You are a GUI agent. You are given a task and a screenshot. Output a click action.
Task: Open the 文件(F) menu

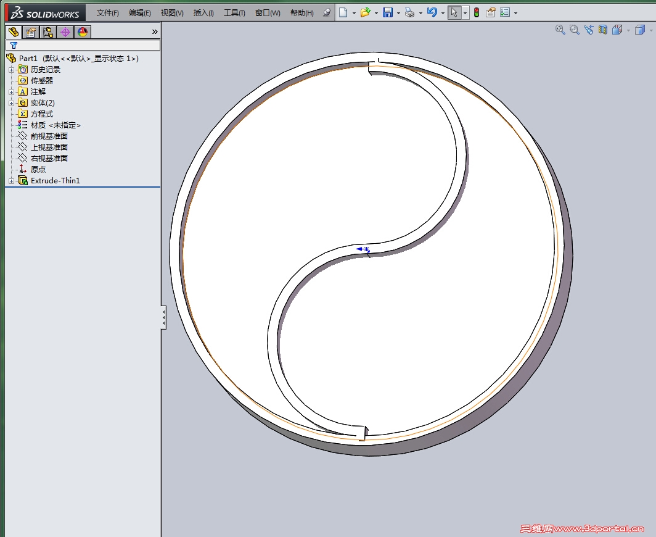[107, 13]
